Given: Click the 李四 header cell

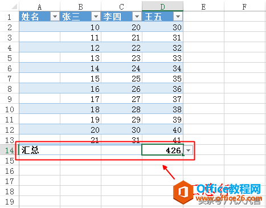Looking at the screenshot, I should tap(121, 17).
